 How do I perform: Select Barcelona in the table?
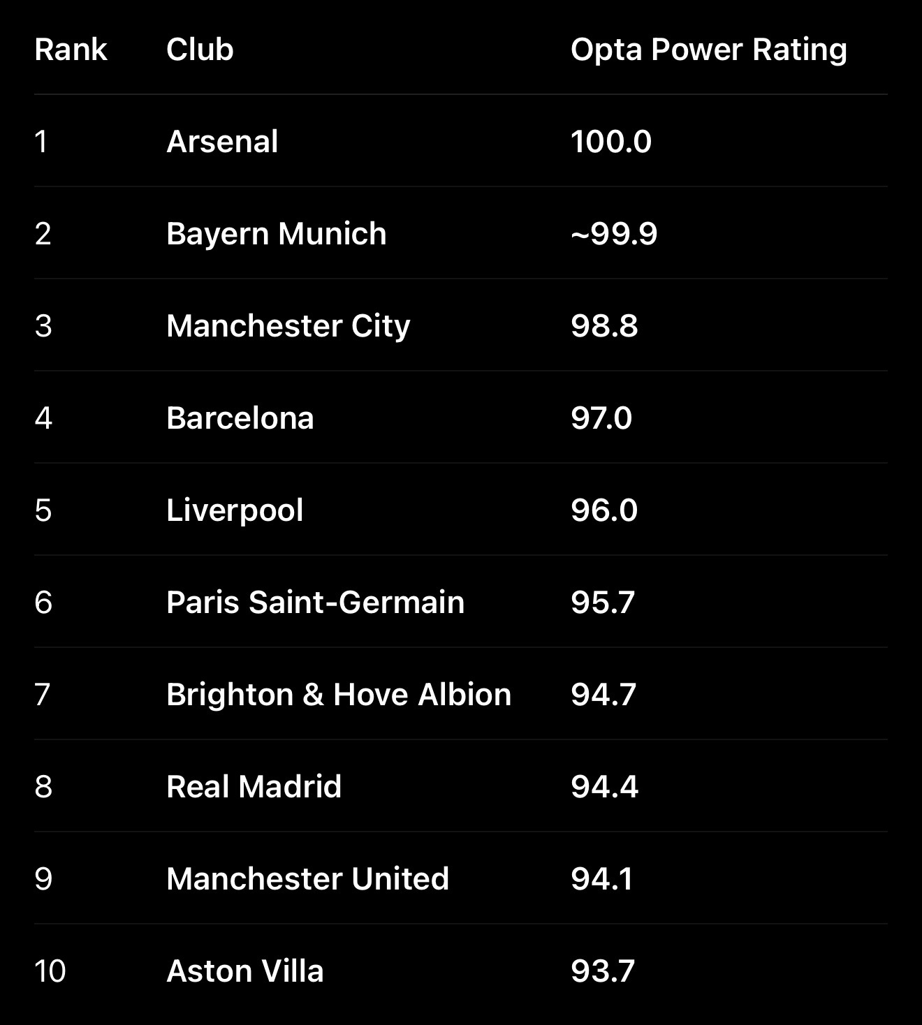pyautogui.click(x=240, y=418)
